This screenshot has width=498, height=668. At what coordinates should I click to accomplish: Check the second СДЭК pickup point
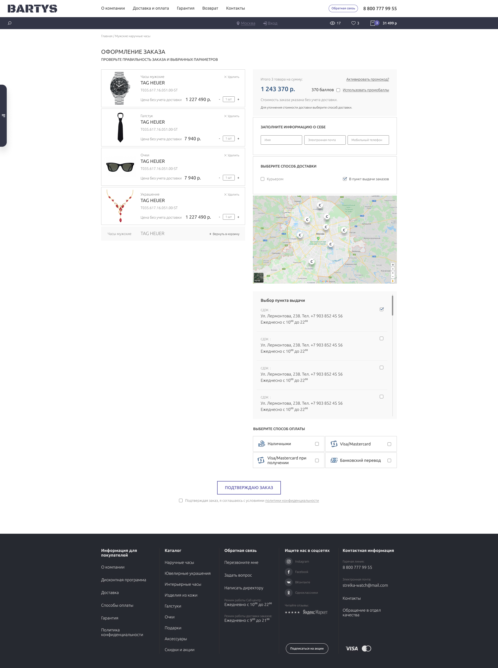(x=382, y=338)
